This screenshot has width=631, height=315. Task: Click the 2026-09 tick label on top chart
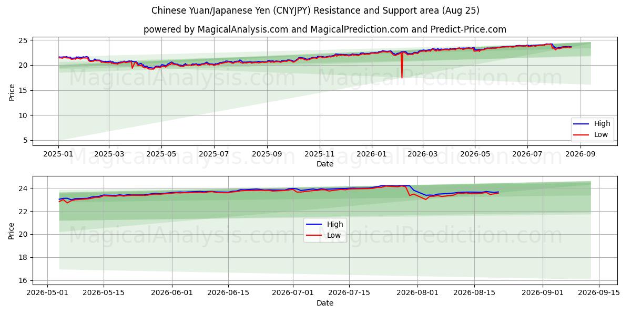(581, 155)
